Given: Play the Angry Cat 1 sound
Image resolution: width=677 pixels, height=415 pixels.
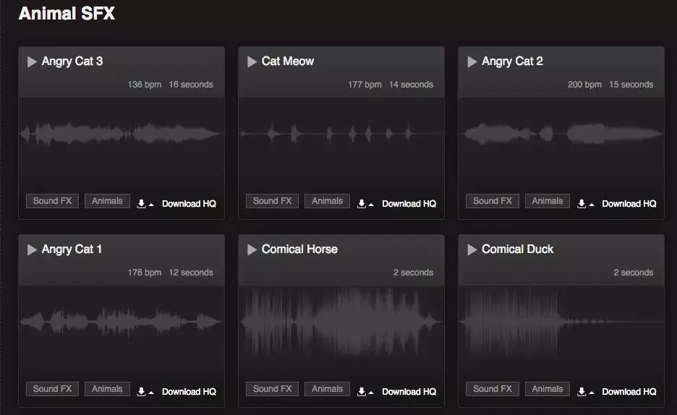Looking at the screenshot, I should (32, 249).
